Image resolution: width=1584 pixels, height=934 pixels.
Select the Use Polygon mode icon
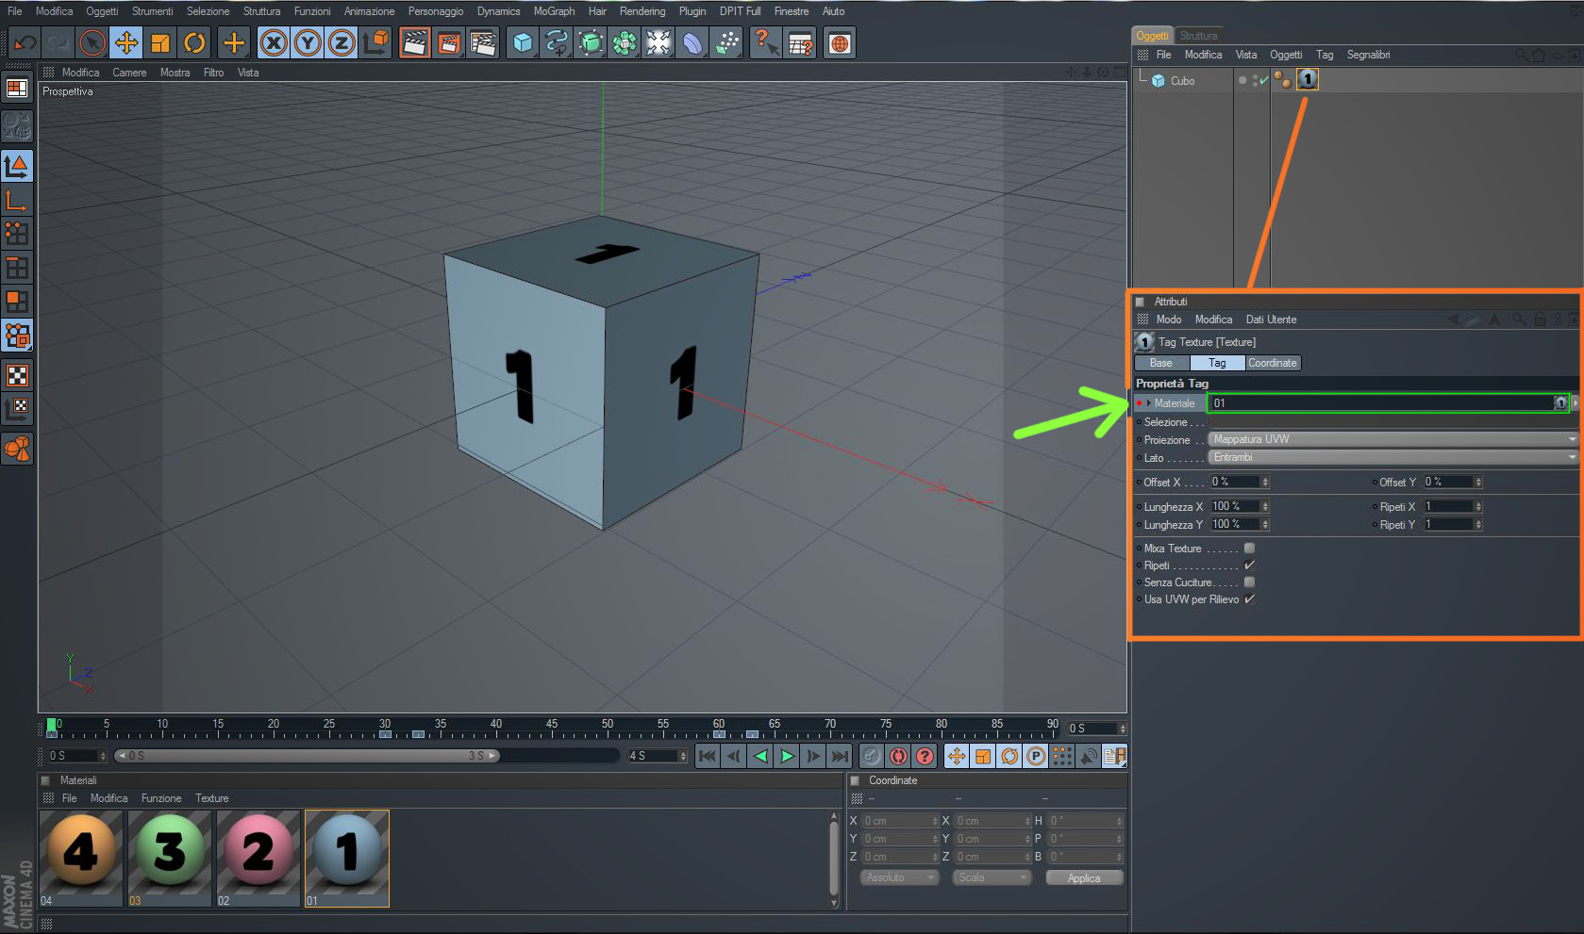(17, 302)
